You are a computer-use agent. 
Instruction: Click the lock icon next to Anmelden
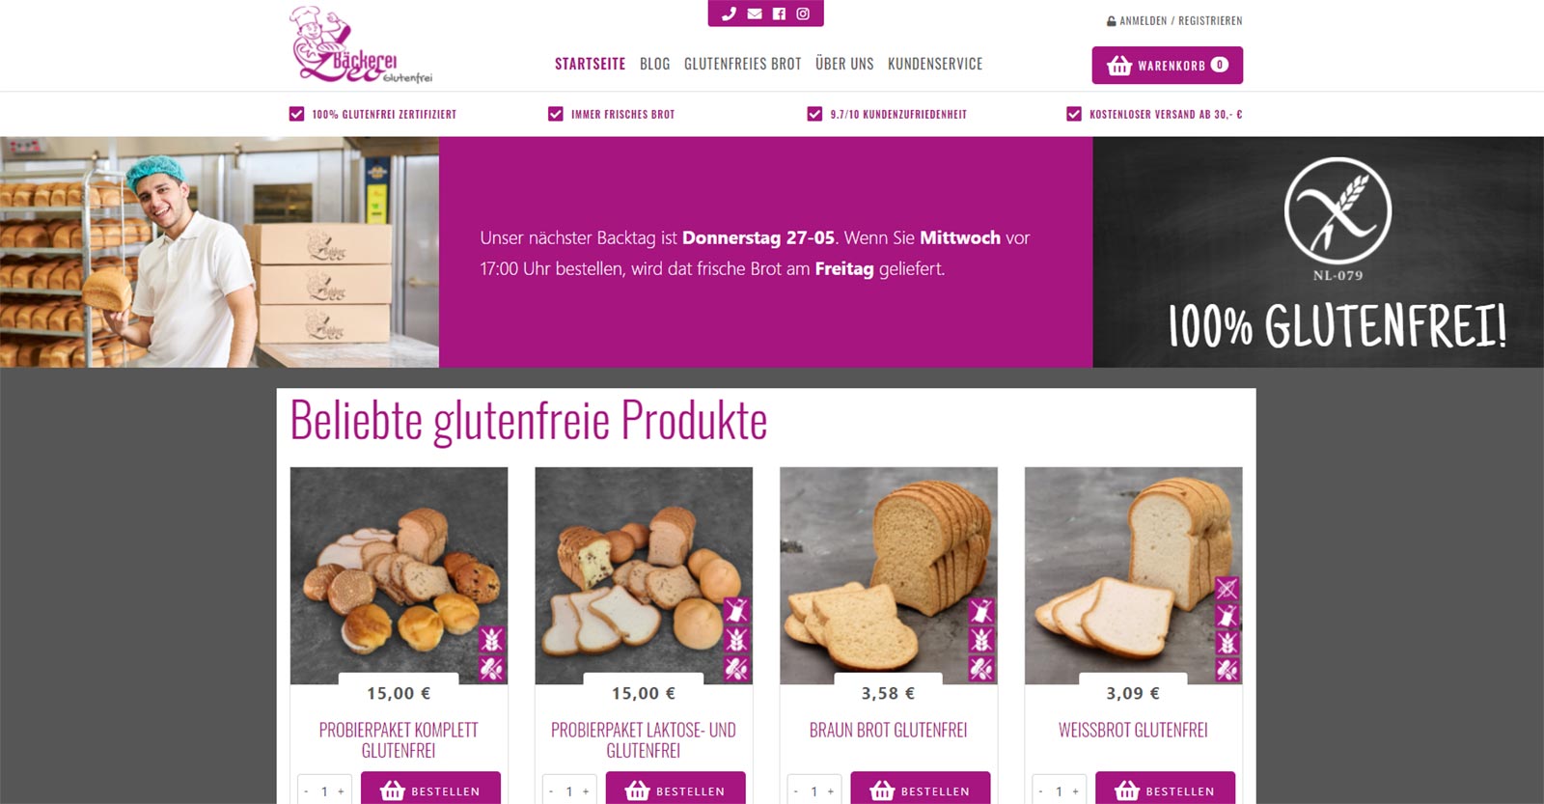pyautogui.click(x=1112, y=21)
